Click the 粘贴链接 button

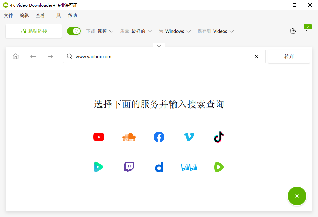34,31
